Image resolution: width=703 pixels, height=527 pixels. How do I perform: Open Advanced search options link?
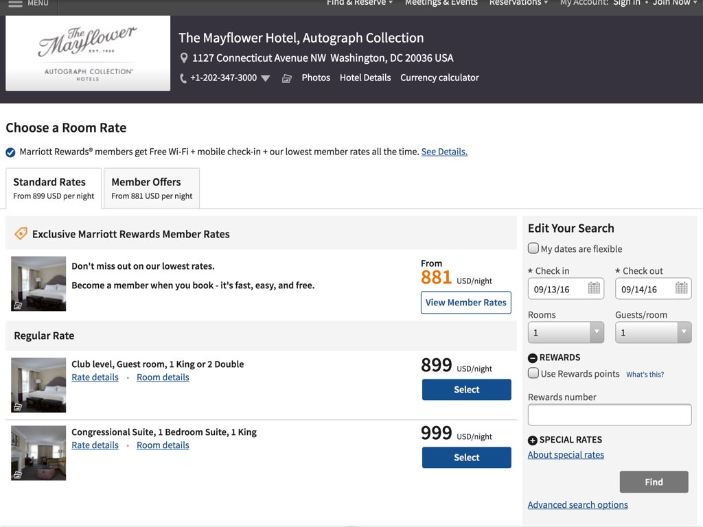pyautogui.click(x=577, y=505)
